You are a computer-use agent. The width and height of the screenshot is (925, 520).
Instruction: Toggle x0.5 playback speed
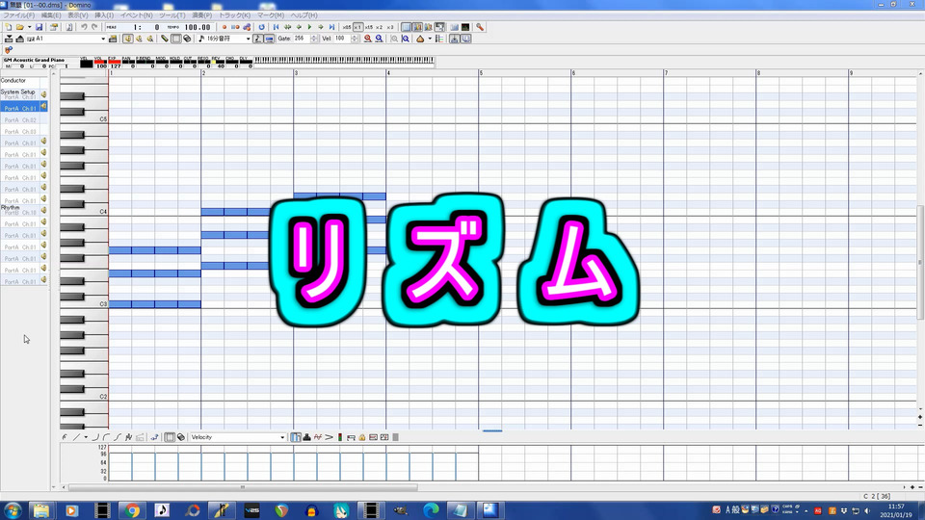346,27
